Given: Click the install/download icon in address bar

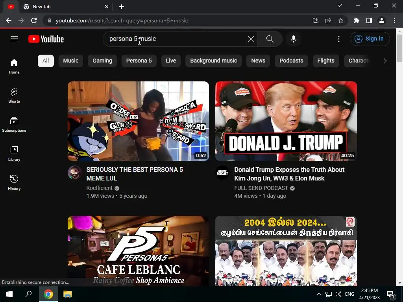Looking at the screenshot, I should [x=316, y=20].
